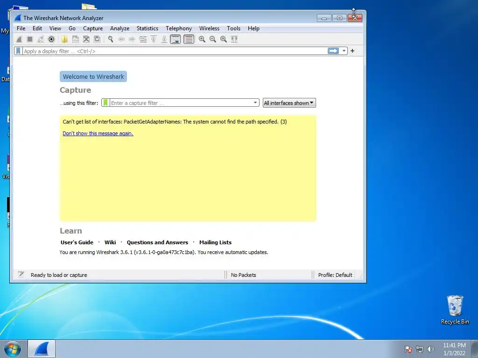Open the Statistics menu

coord(147,28)
